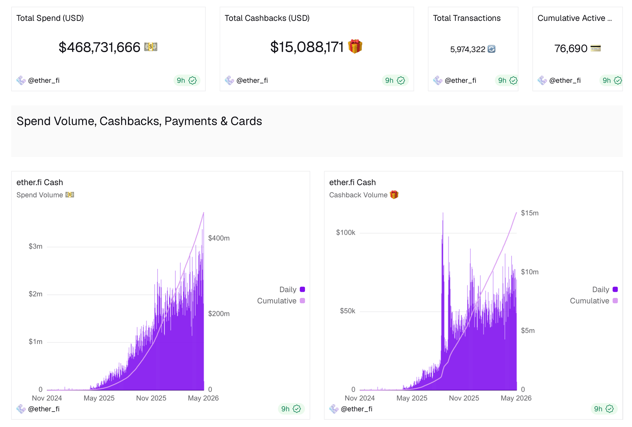
Task: Click the Total Spend (USD) title
Action: [50, 18]
